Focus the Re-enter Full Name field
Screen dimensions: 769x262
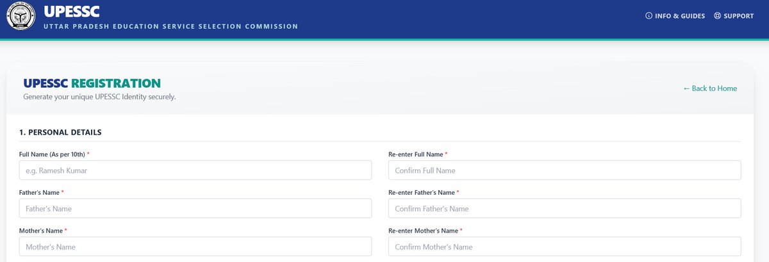565,170
